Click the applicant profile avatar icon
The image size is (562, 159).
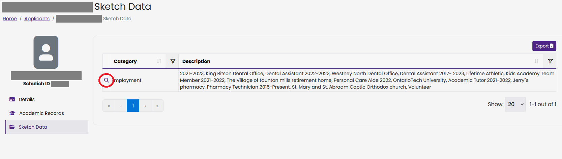pyautogui.click(x=46, y=52)
